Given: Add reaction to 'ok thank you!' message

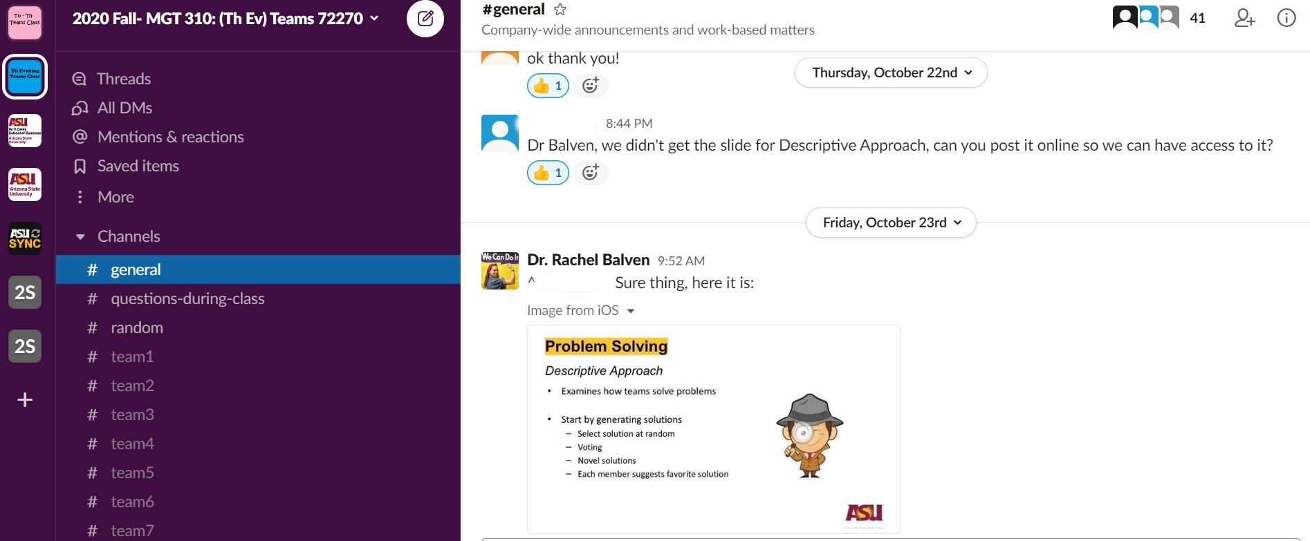Looking at the screenshot, I should 590,86.
